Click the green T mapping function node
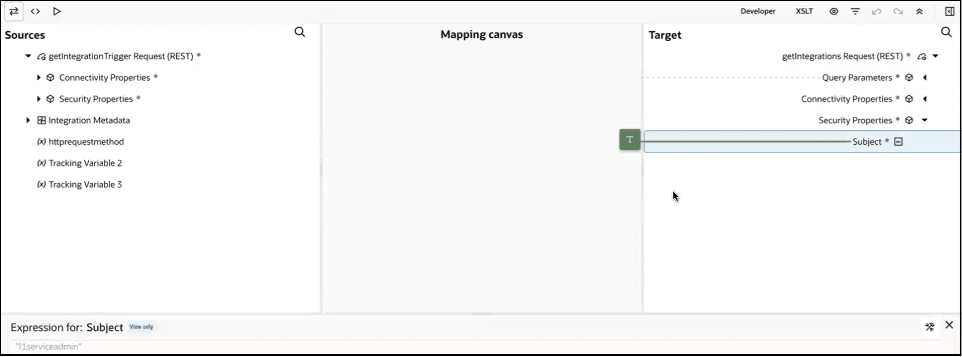Viewport: 962px width, 357px height. click(630, 140)
